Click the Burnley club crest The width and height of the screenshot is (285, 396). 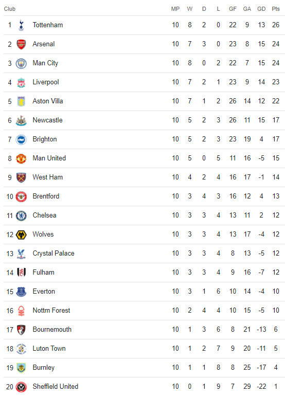click(x=21, y=368)
